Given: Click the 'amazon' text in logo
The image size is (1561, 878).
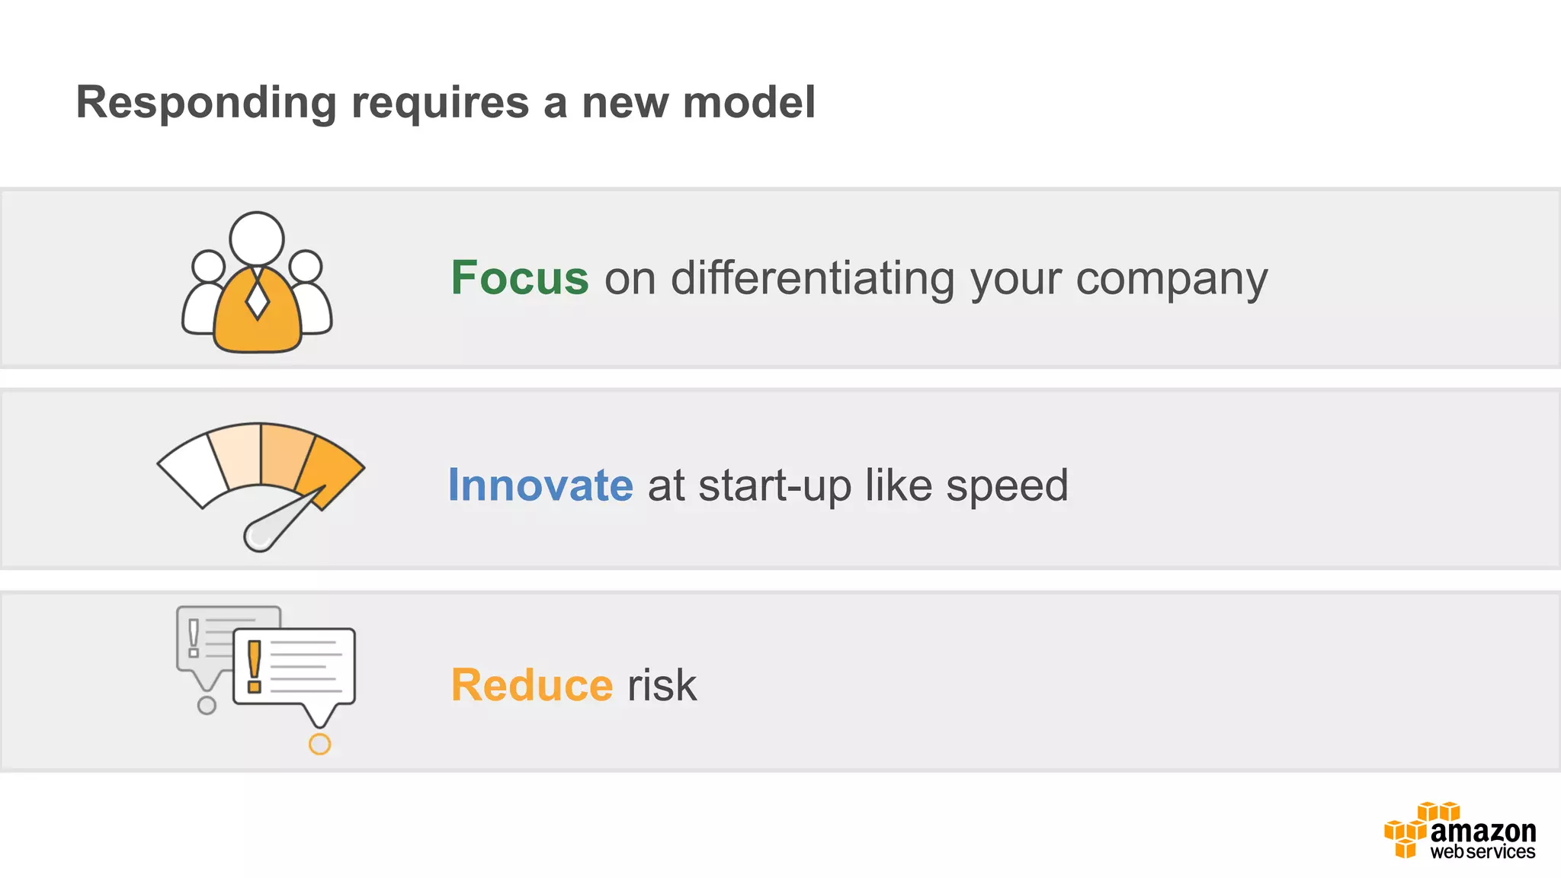Looking at the screenshot, I should pyautogui.click(x=1482, y=831).
